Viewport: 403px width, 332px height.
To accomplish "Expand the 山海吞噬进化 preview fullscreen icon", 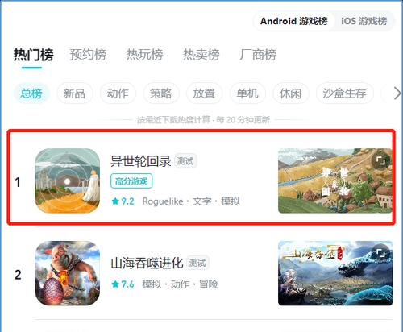I will [380, 253].
